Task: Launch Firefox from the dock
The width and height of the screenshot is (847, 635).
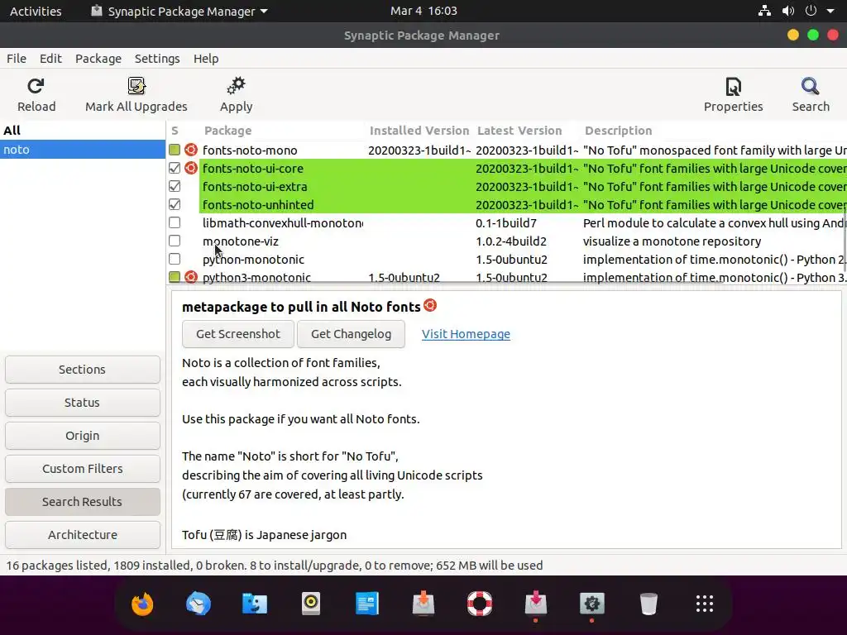Action: [142, 604]
